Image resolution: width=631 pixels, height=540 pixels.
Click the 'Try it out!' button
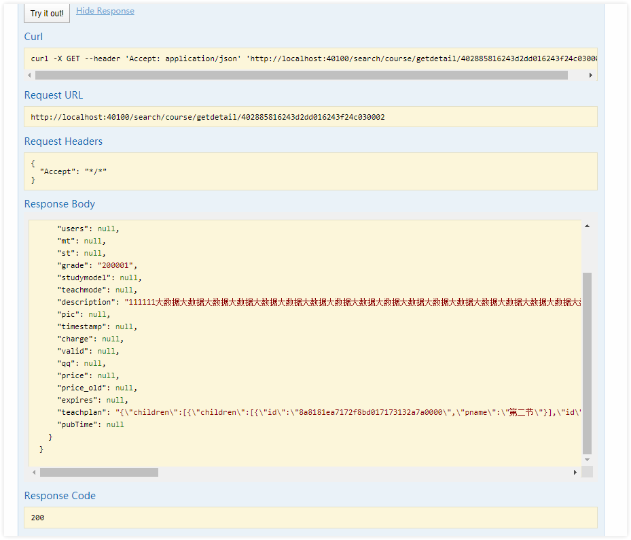[x=47, y=14]
